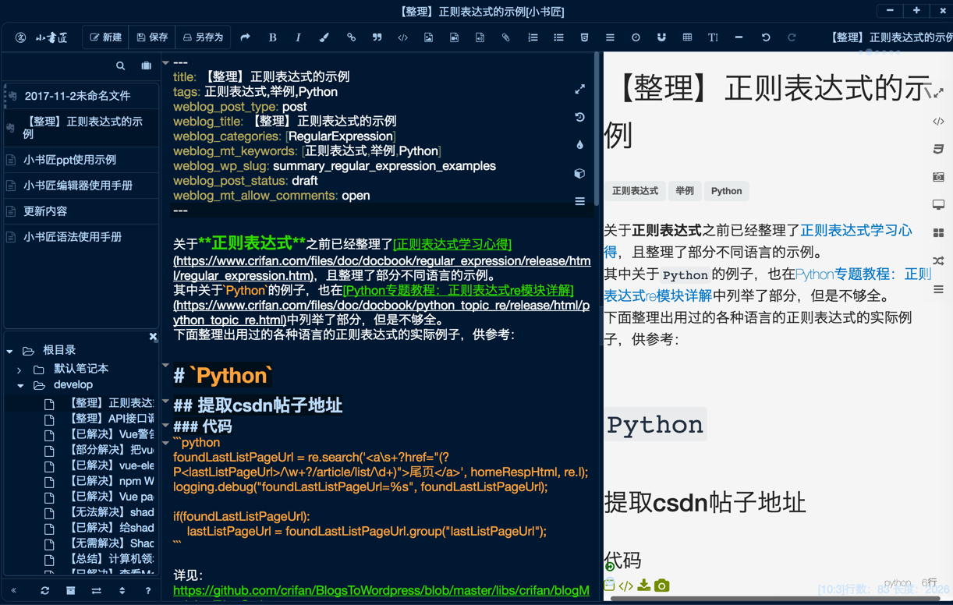Viewport: 953px width, 605px height.
Task: Click the swap arrows icon at sidebar bottom
Action: point(96,591)
